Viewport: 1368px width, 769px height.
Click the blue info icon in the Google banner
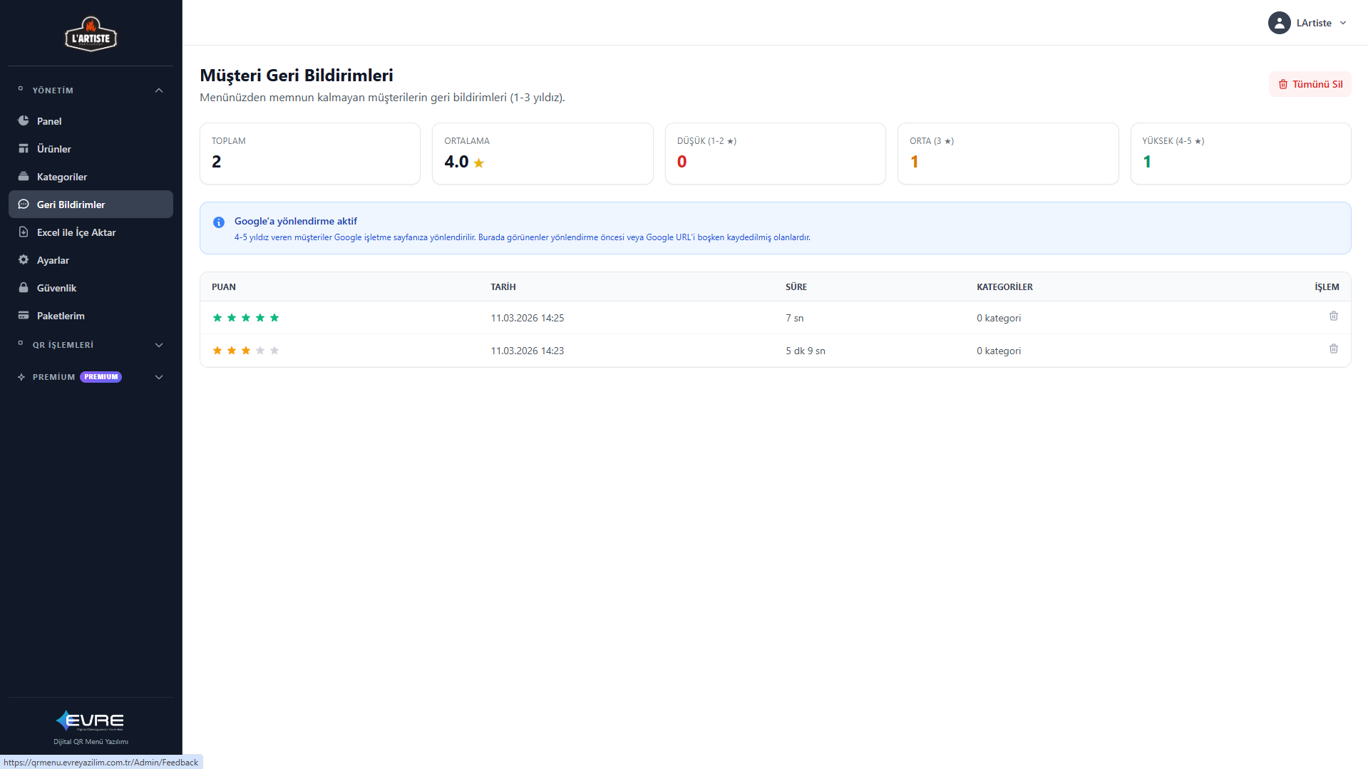pyautogui.click(x=219, y=222)
